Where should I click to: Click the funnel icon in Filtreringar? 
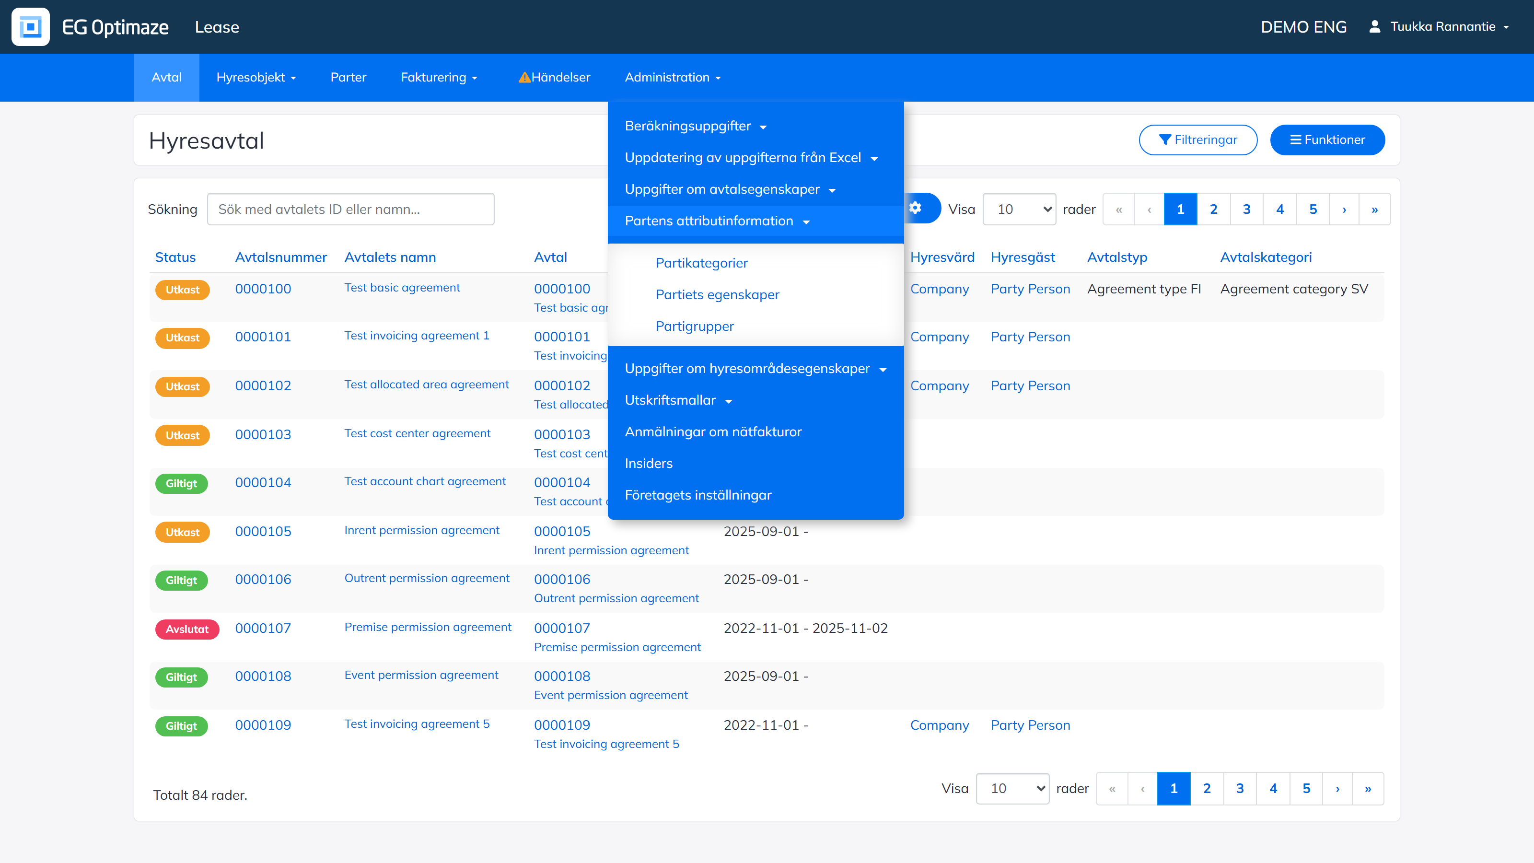point(1165,140)
